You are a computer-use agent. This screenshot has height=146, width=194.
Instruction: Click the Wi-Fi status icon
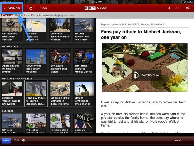click(9, 2)
